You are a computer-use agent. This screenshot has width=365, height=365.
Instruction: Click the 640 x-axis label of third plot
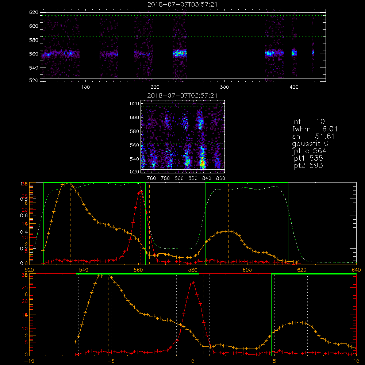356,270
